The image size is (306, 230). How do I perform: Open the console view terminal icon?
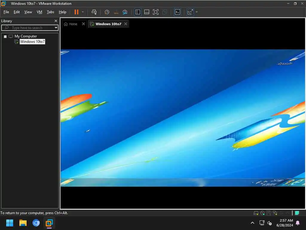[178, 12]
